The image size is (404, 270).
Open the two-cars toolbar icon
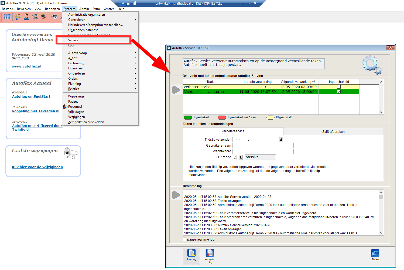[35, 17]
